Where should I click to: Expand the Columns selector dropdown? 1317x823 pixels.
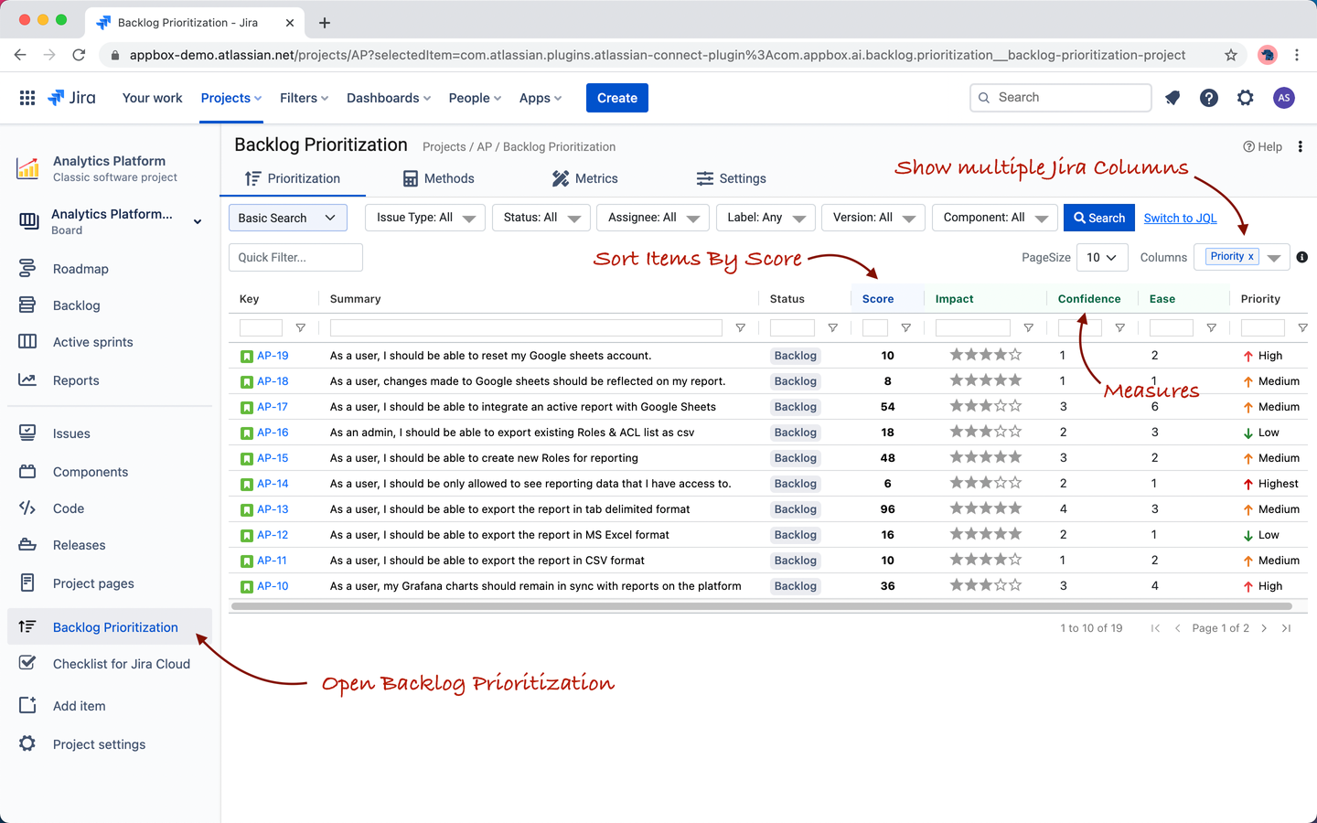pos(1274,258)
